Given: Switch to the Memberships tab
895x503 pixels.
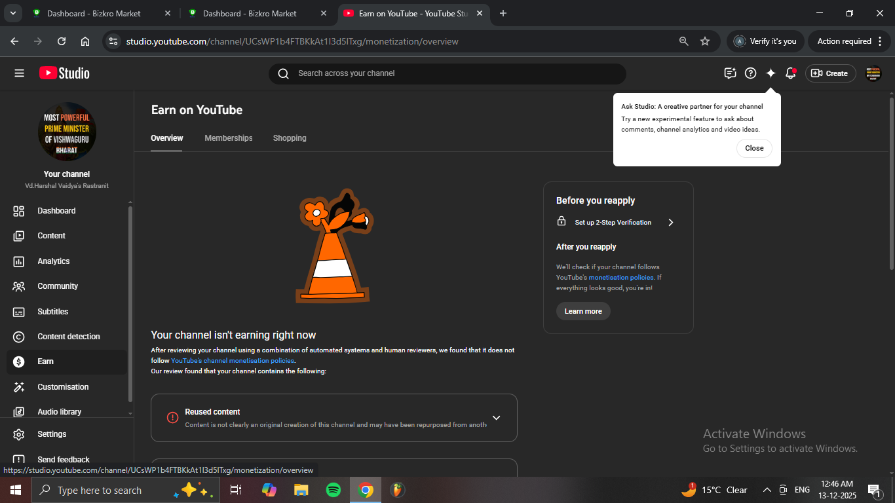Looking at the screenshot, I should tap(228, 138).
